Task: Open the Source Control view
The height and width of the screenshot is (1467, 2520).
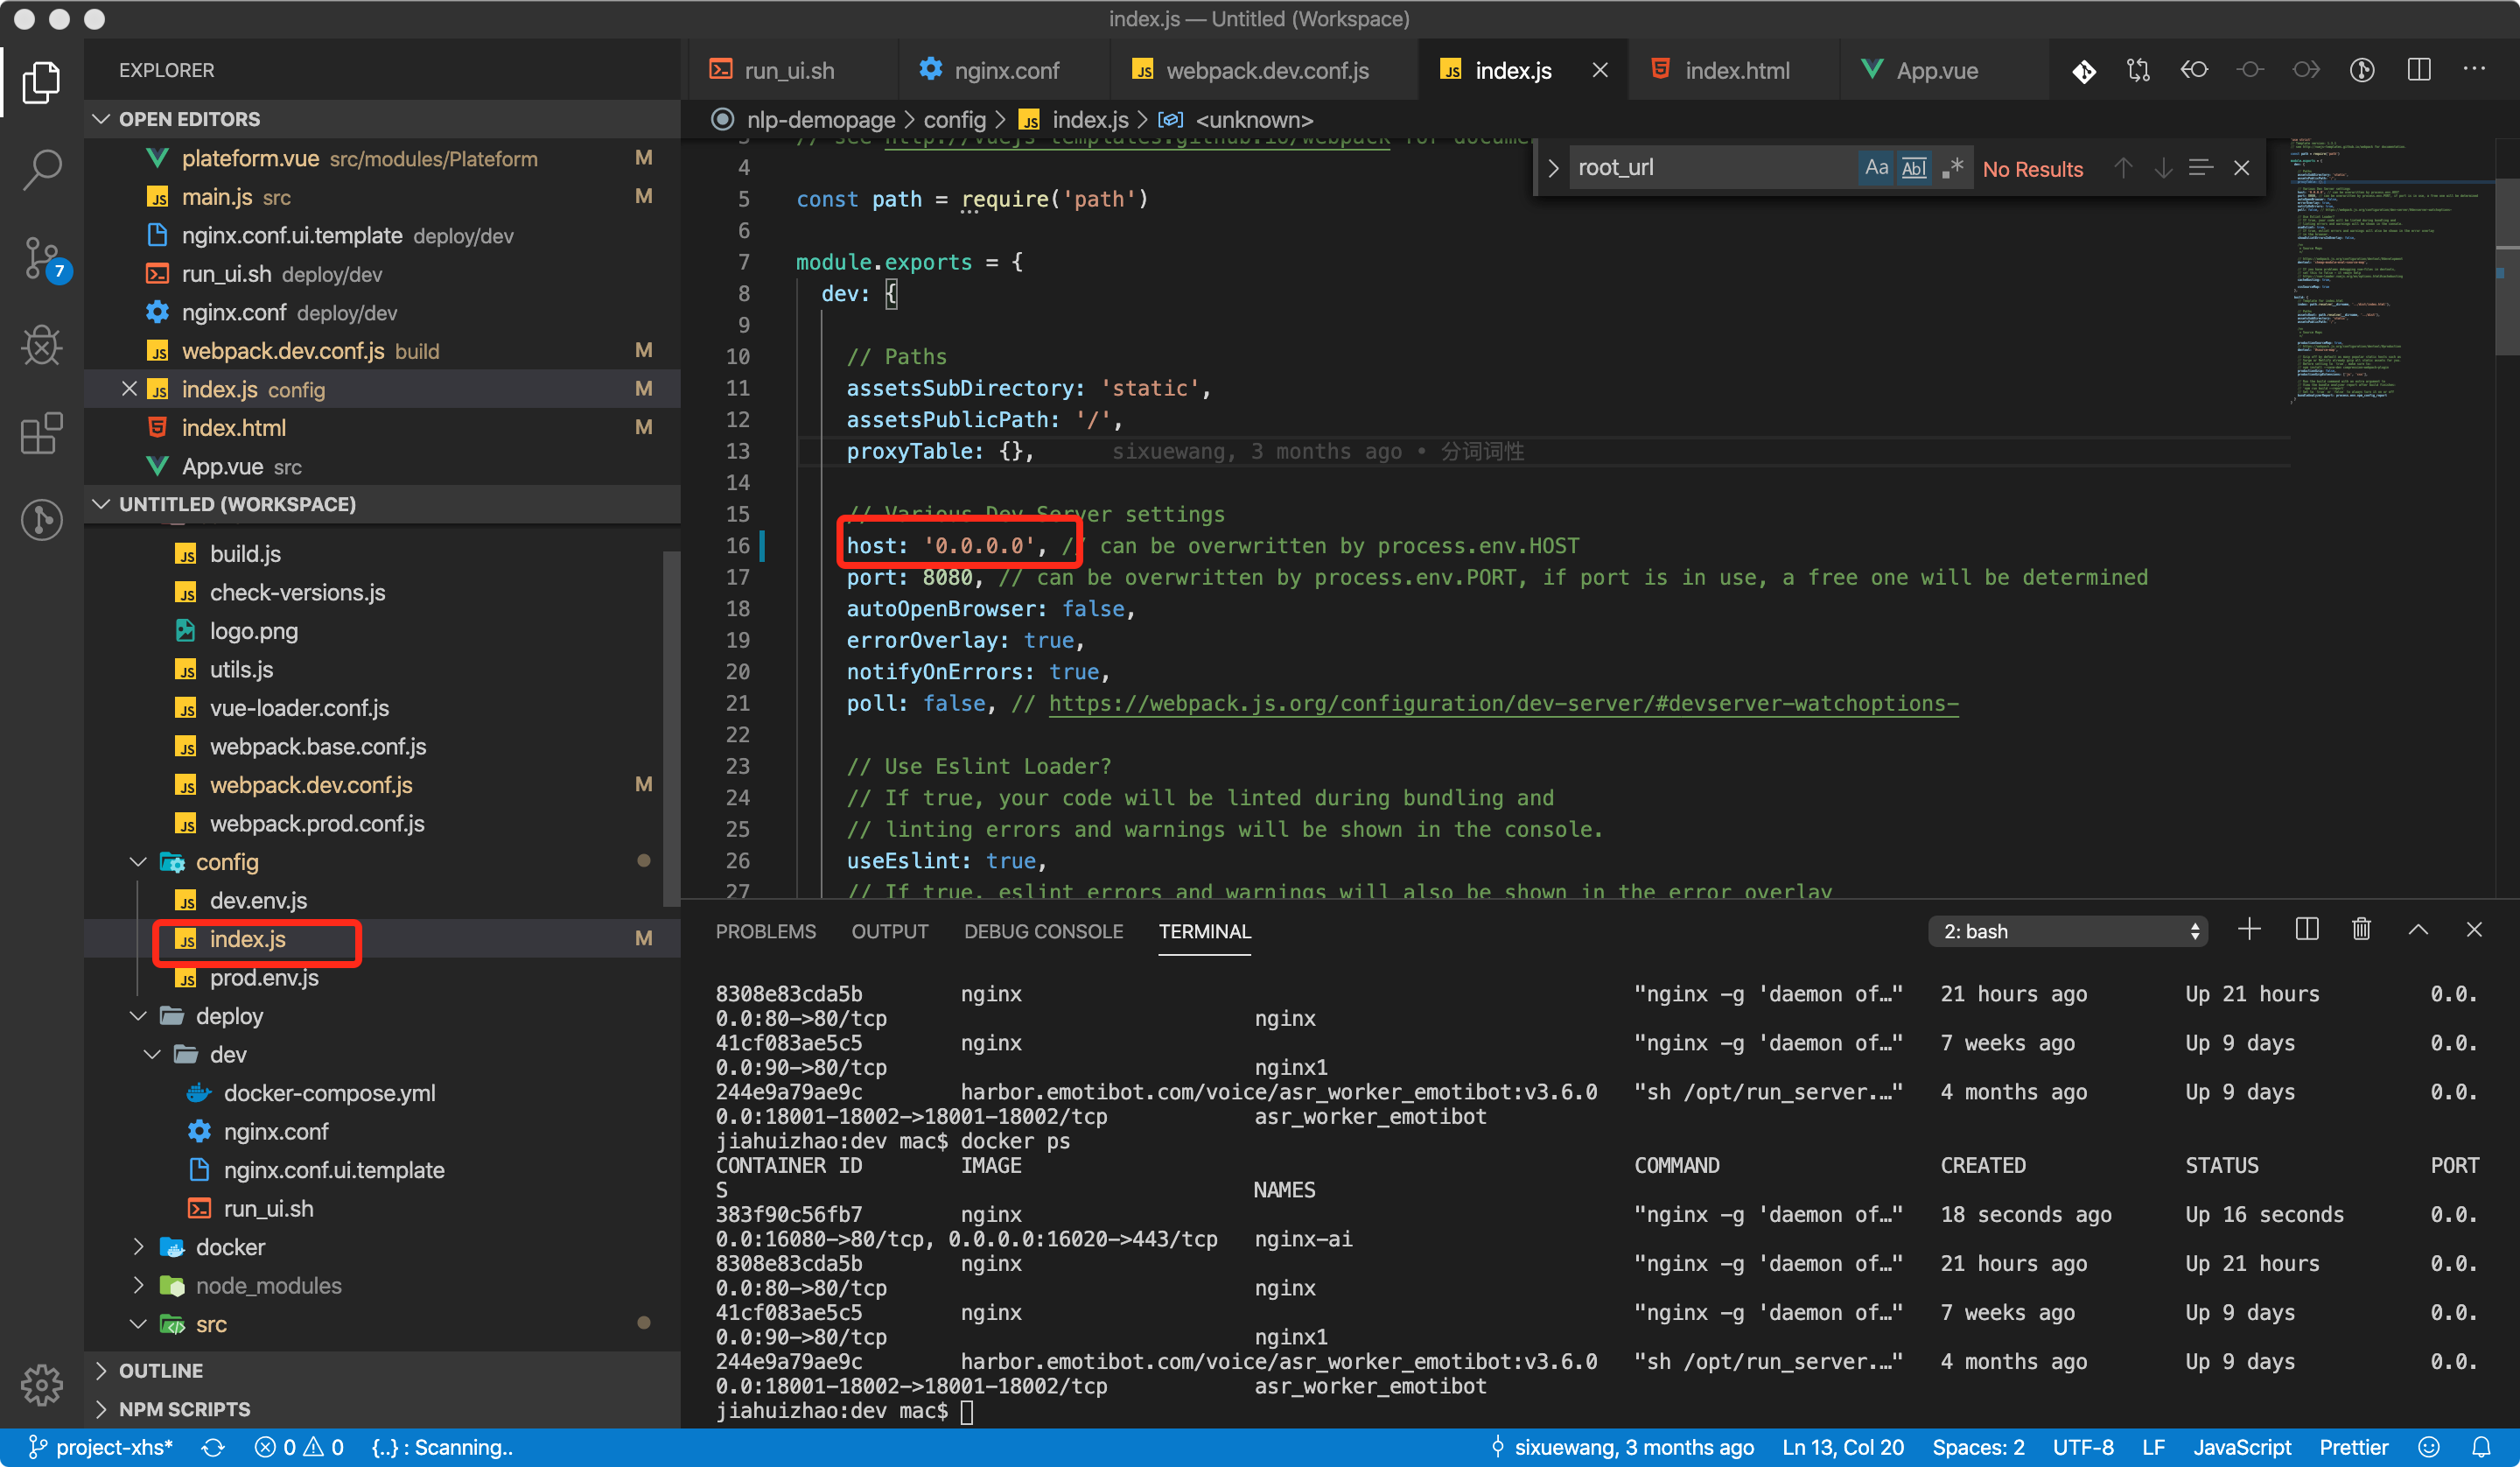Action: pos(42,258)
